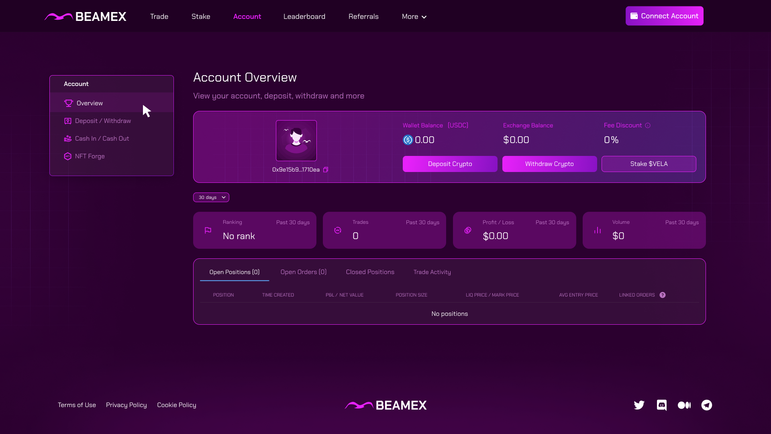This screenshot has height=434, width=771.
Task: Go to Leaderboard in top navigation
Action: pyautogui.click(x=304, y=16)
